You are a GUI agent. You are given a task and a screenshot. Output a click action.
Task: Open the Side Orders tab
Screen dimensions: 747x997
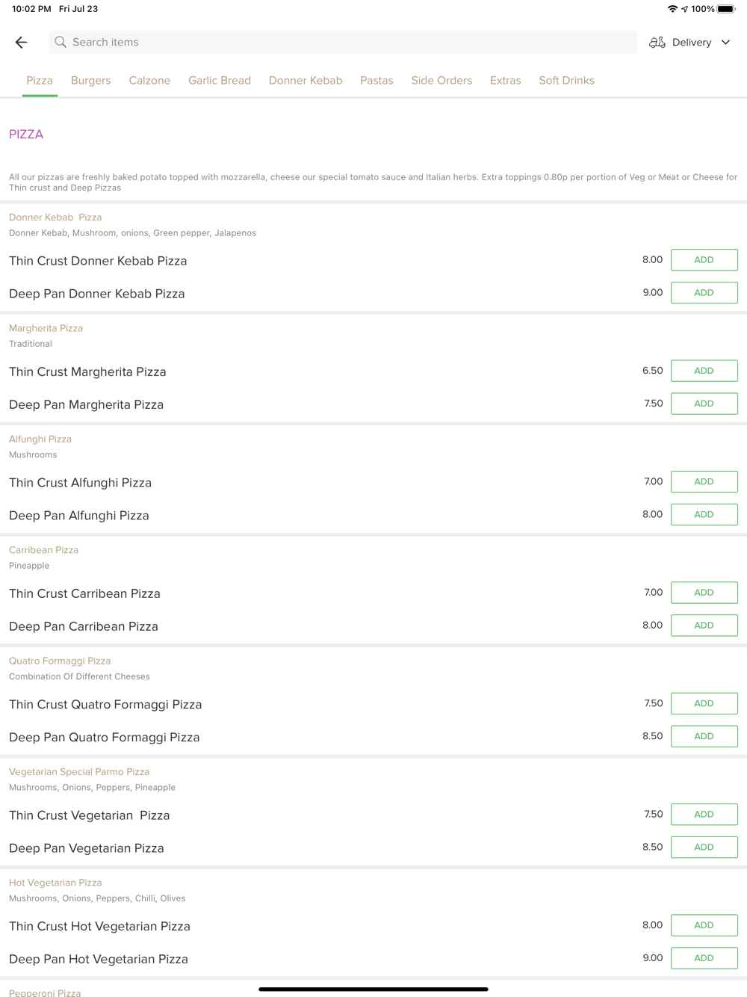pos(441,81)
